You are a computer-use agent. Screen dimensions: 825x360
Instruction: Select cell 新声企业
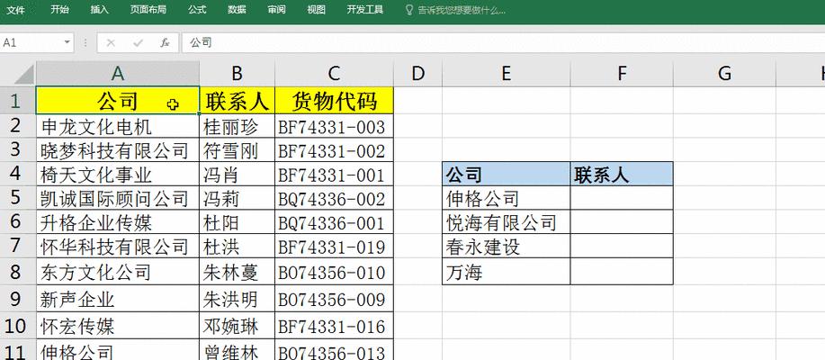click(118, 299)
